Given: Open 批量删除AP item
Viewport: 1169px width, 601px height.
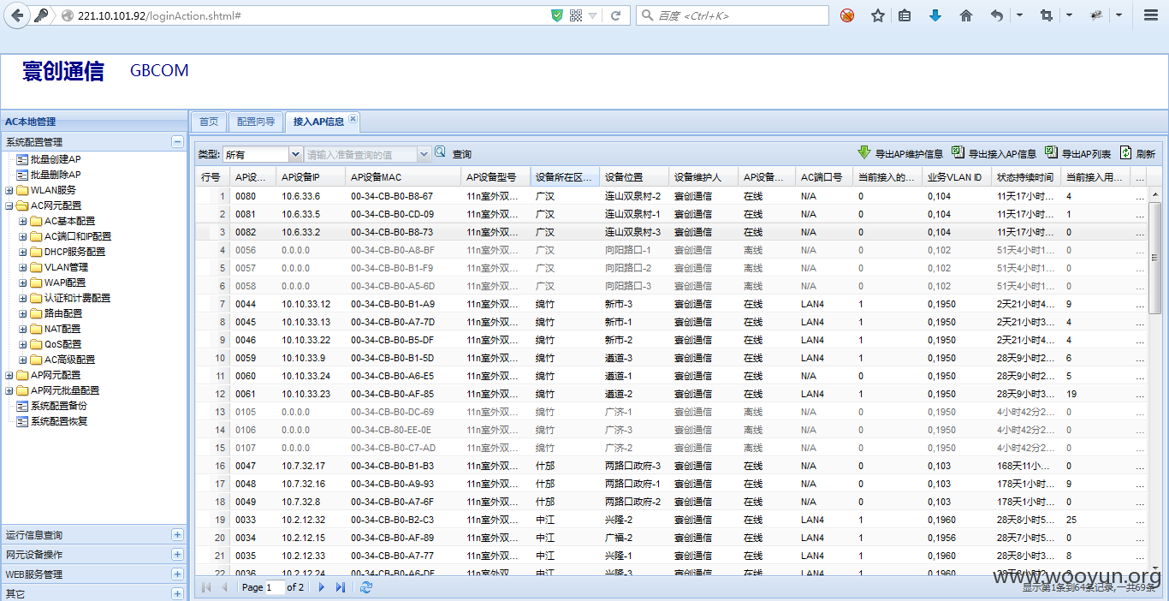Looking at the screenshot, I should 50,175.
